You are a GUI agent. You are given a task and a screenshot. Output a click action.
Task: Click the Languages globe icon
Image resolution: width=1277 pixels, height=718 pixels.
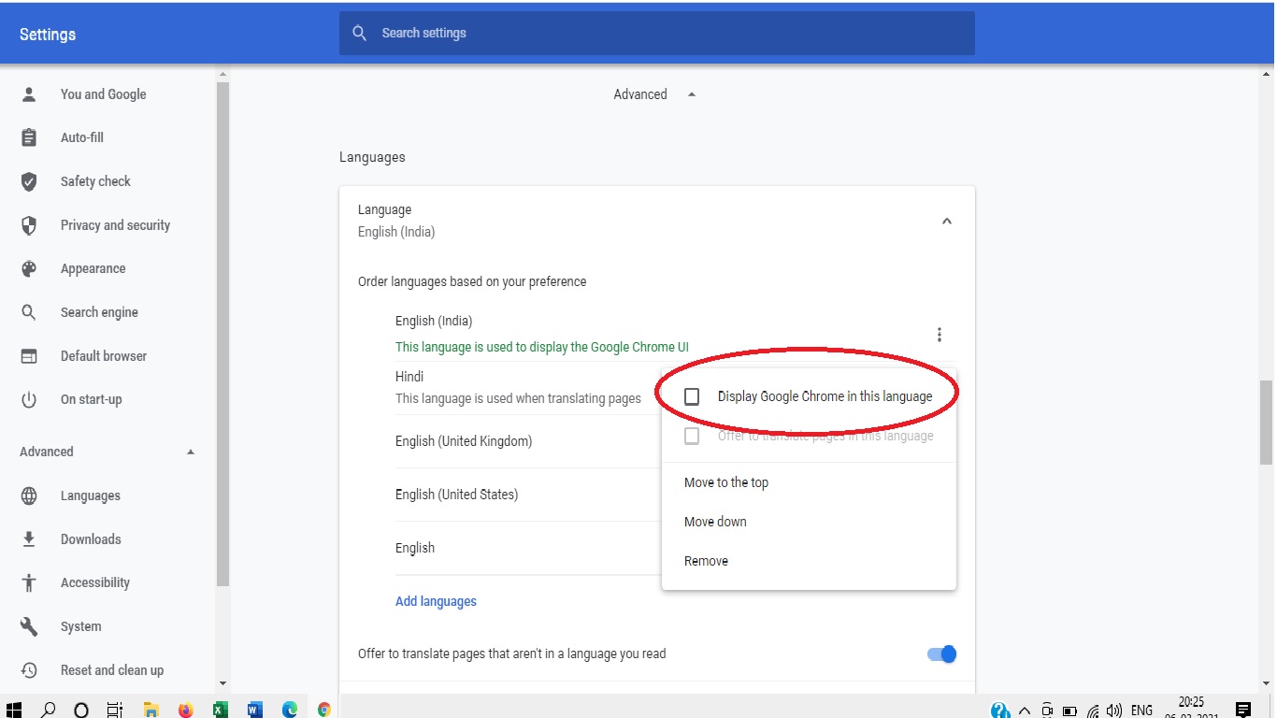29,495
